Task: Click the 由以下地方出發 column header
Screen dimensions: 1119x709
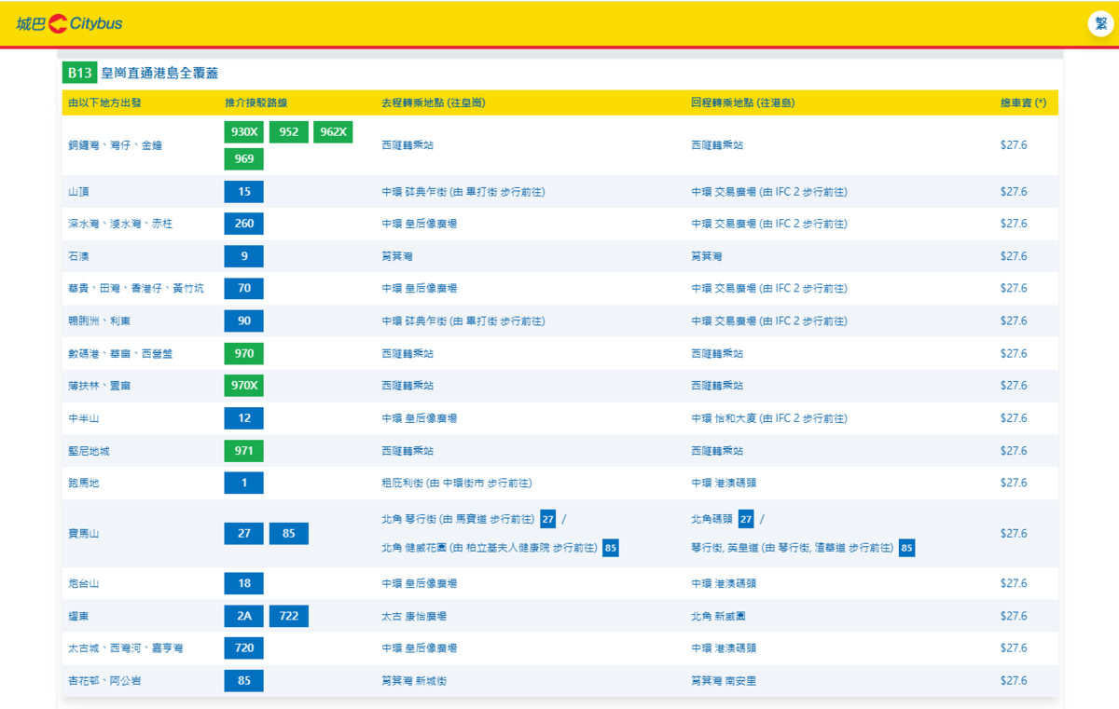Action: coord(105,102)
